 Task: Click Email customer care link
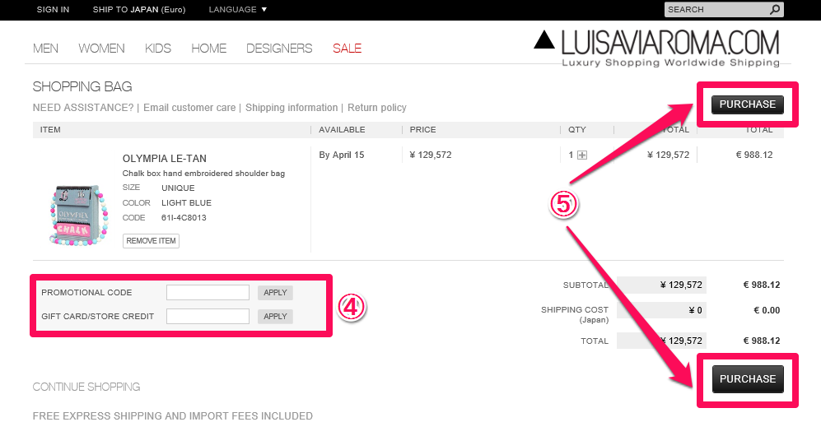189,108
